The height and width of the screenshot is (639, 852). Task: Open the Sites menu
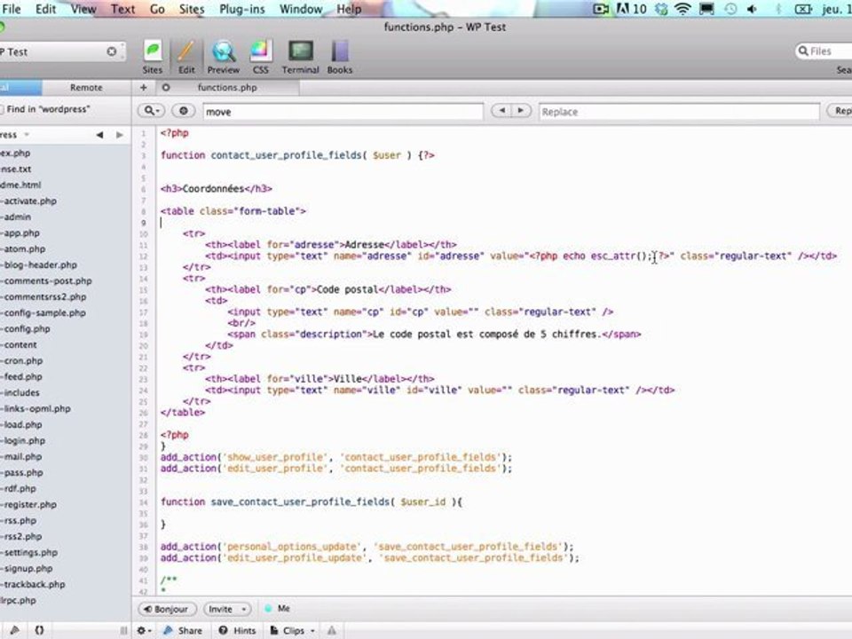click(x=192, y=9)
